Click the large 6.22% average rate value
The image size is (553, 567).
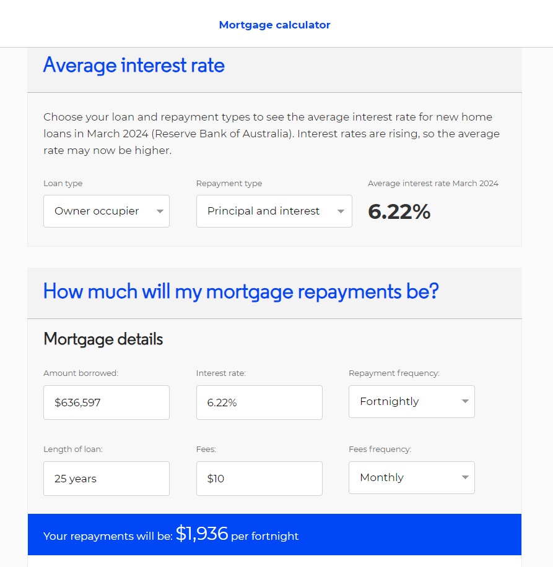pyautogui.click(x=399, y=211)
